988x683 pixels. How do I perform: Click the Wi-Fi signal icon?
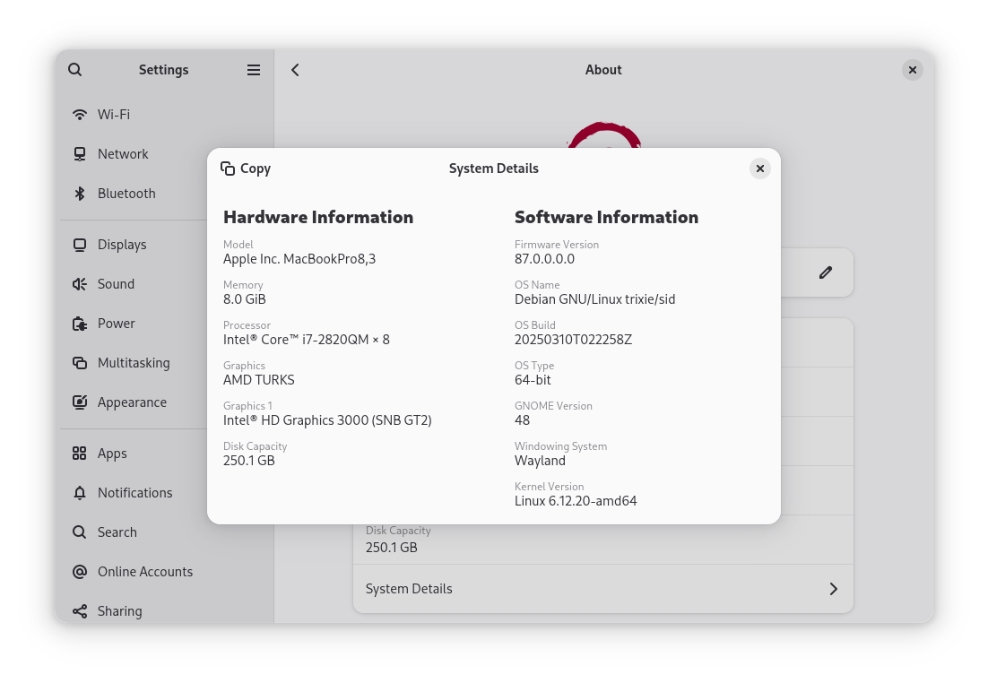80,114
